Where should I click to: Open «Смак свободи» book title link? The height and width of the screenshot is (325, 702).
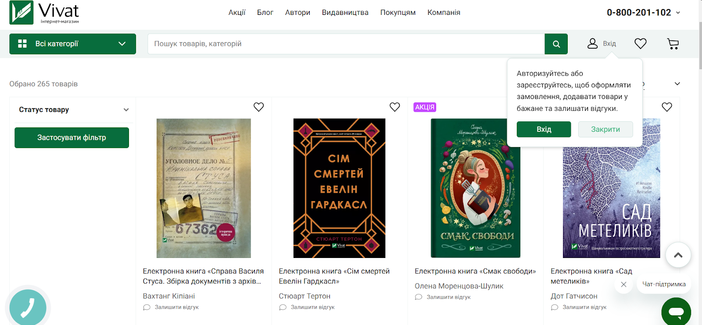coord(475,271)
